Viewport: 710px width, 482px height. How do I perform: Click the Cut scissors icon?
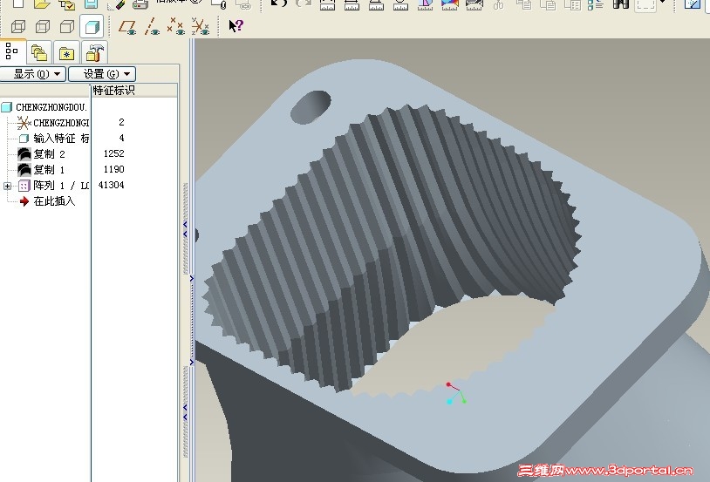tap(499, 4)
